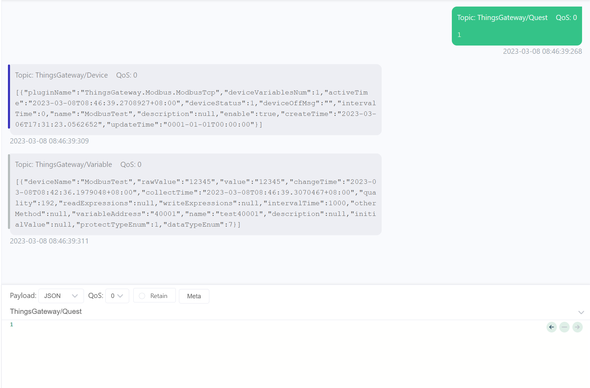
Task: Click the Topic: ThingsGateway/Device header text
Action: coord(61,75)
